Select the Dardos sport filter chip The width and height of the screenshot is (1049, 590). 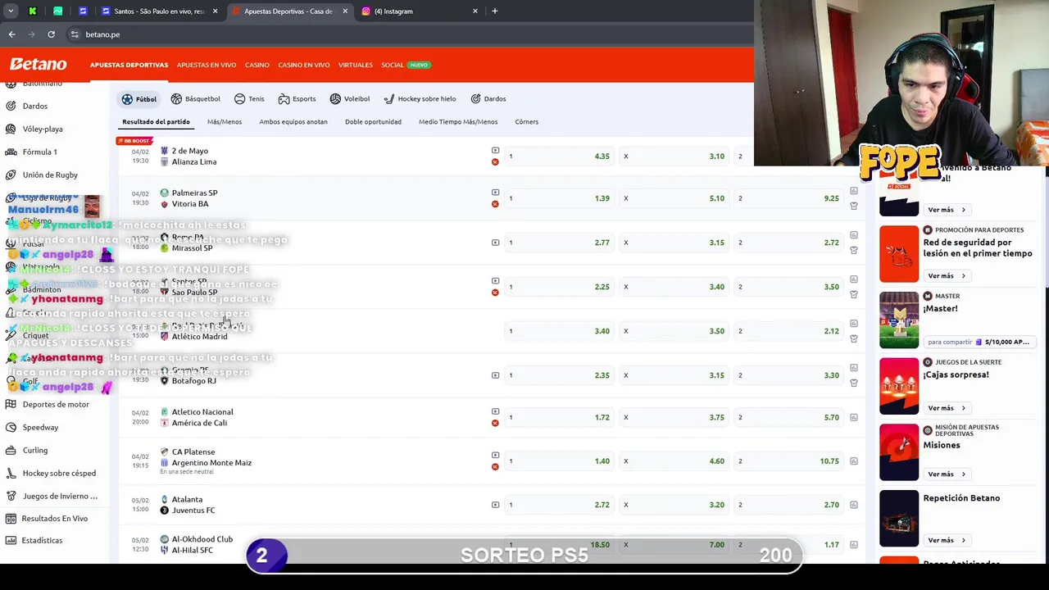(x=488, y=98)
